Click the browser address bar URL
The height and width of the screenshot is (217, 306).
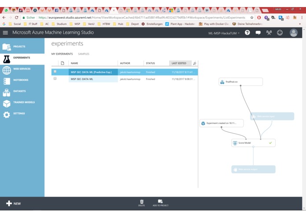coord(142,18)
